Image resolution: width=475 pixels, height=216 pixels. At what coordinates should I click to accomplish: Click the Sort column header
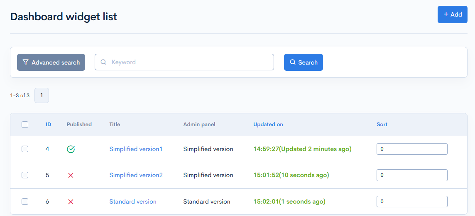(382, 125)
